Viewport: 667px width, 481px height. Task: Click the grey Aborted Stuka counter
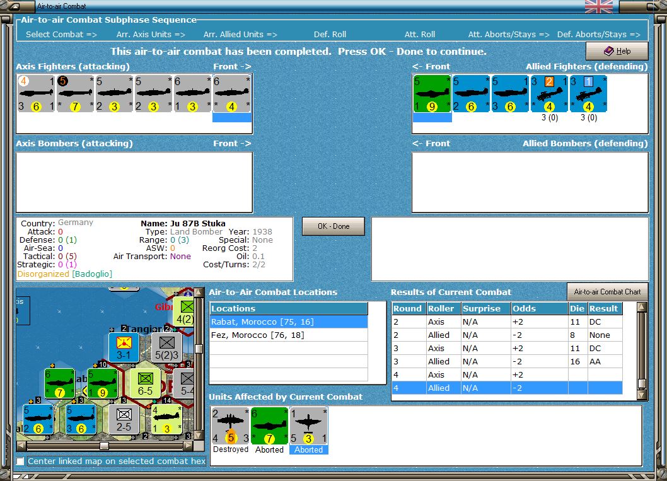click(x=308, y=426)
